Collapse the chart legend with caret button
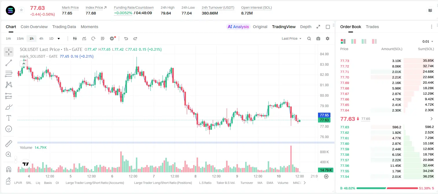 tap(23, 63)
